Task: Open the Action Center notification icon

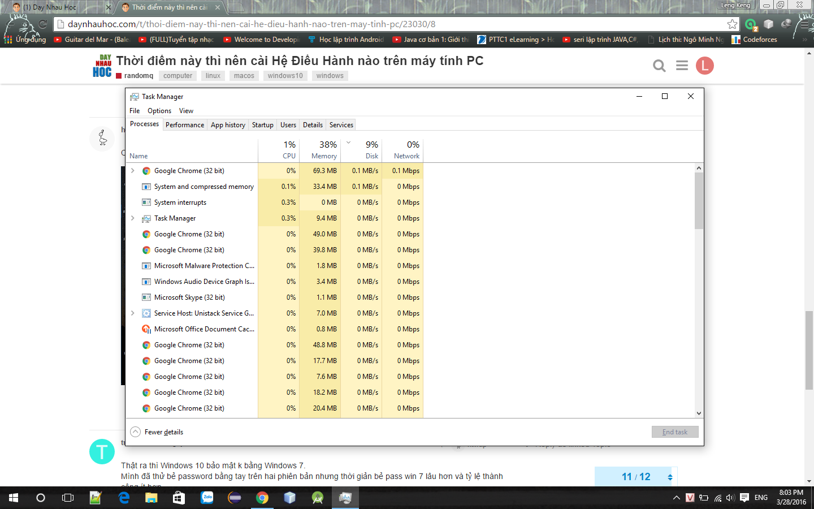Action: pyautogui.click(x=744, y=498)
